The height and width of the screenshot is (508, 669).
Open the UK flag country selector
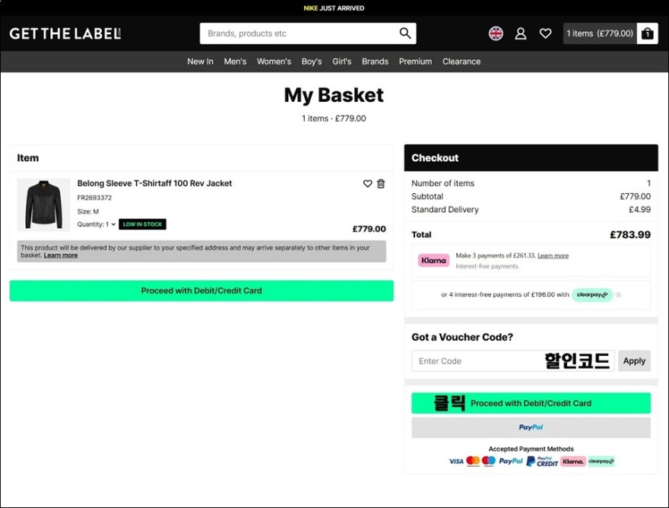coord(496,33)
